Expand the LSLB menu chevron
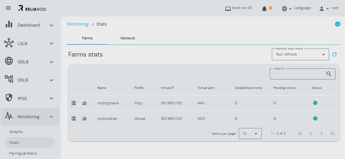The image size is (345, 159). (52, 43)
